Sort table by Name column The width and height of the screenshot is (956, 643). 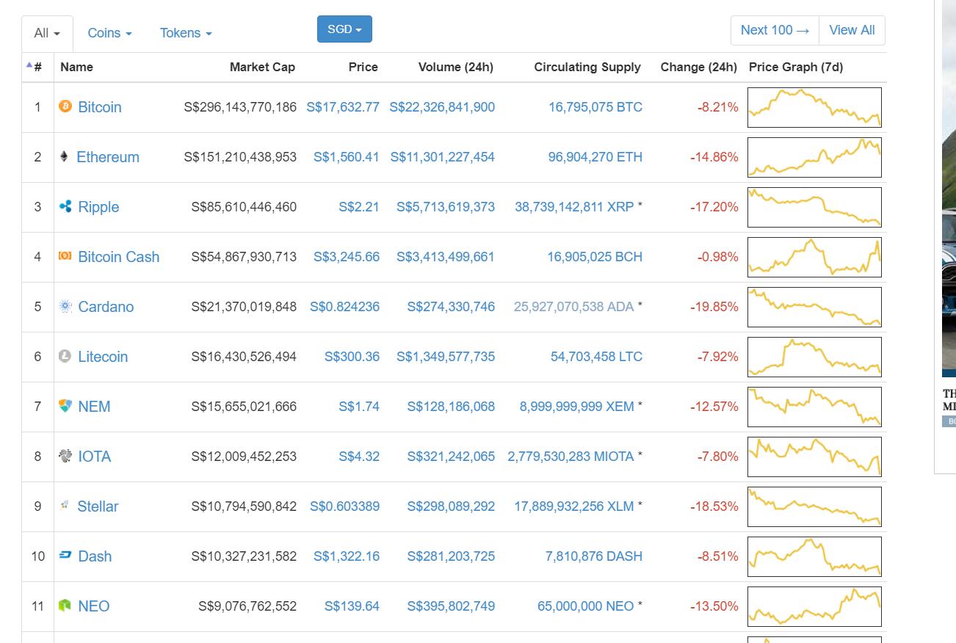click(x=76, y=67)
